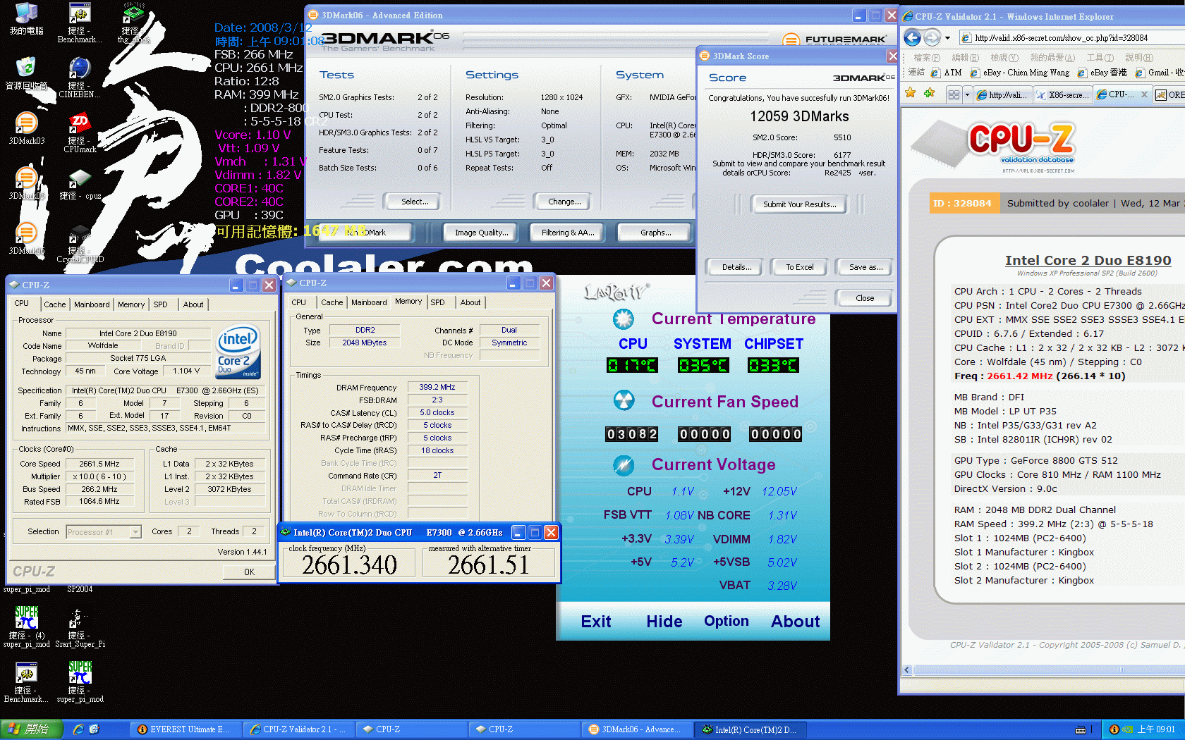Switch to Cache tab in left CPU-Z
The height and width of the screenshot is (740, 1185).
(x=54, y=304)
